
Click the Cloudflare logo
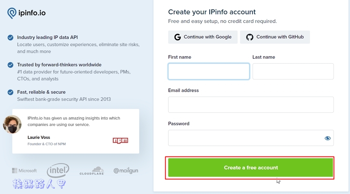[x=92, y=171]
